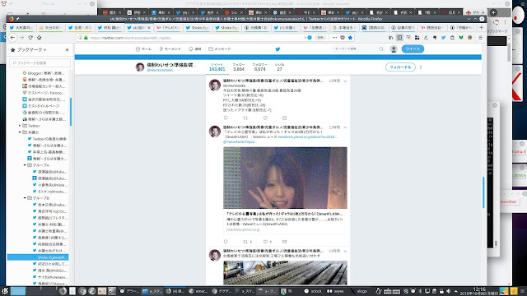The width and height of the screenshot is (527, 296).
Task: Go to the Firefox home page icon
Action: (x=40, y=38)
